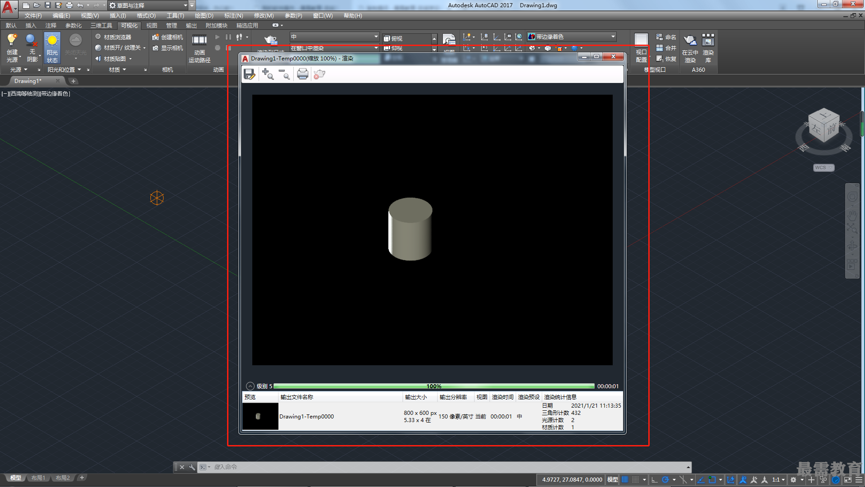
Task: Open the 带边缘着色 visual style dropdown
Action: tap(571, 37)
